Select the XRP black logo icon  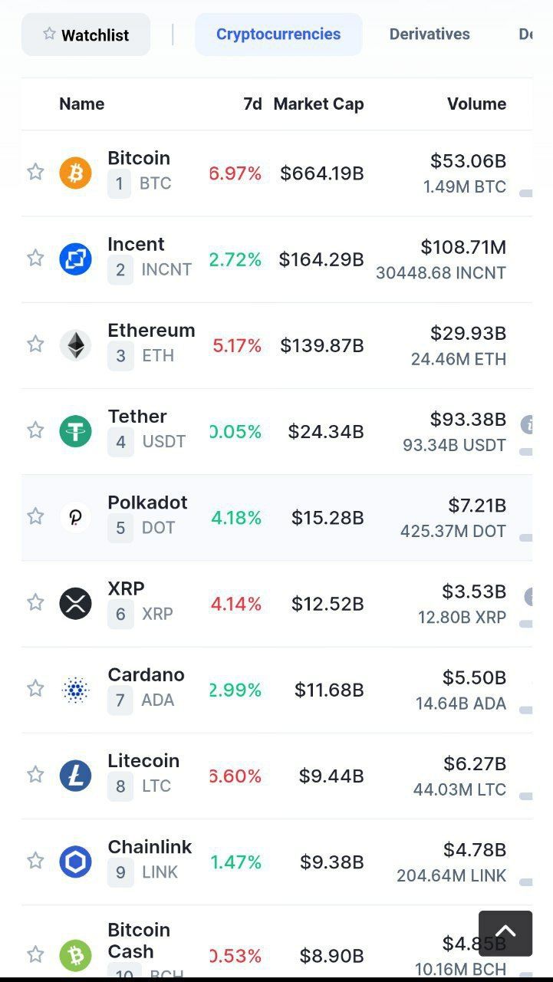tap(75, 603)
